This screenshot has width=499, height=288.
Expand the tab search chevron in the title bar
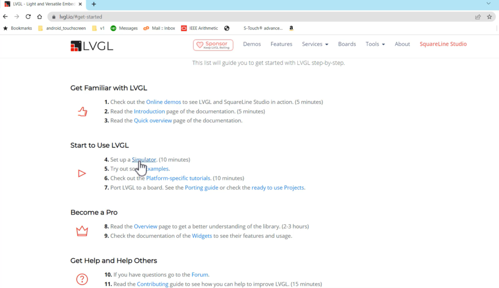point(488,3)
